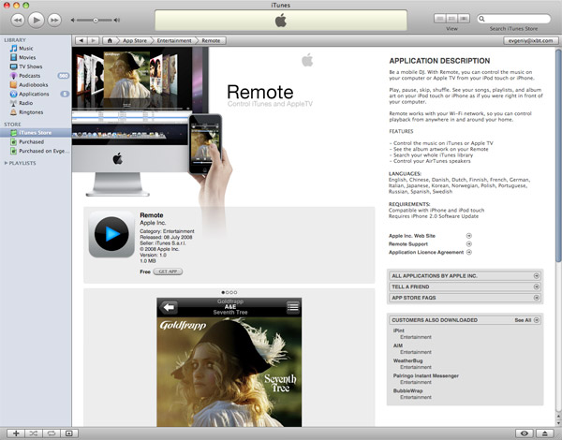
Task: Open iPint in also downloaded list
Action: click(399, 330)
